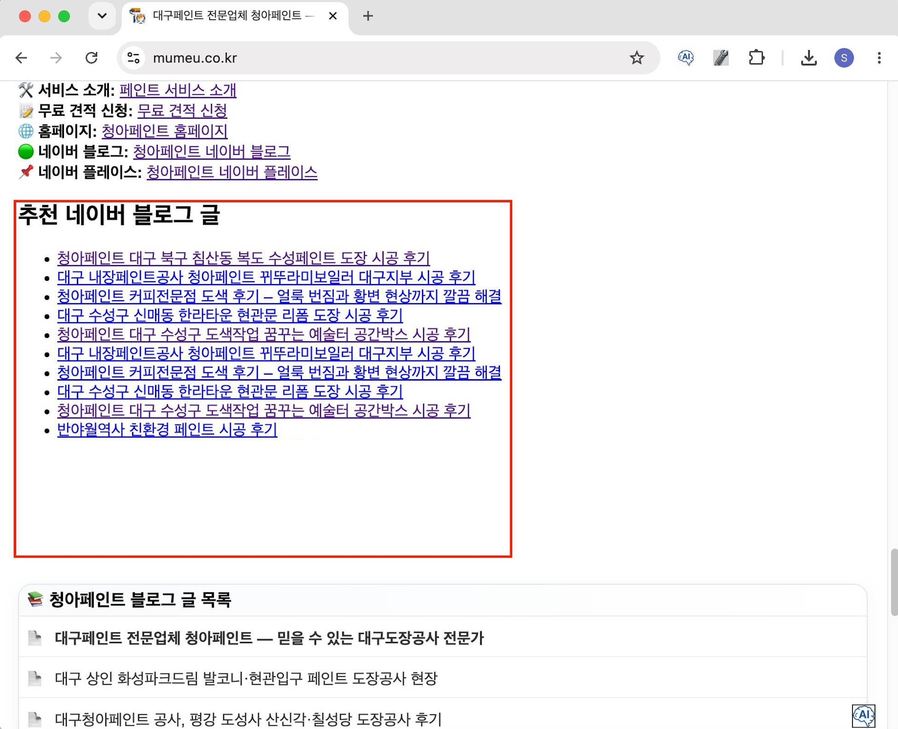
Task: Click floating AI icon at page bottom-right
Action: tap(863, 716)
